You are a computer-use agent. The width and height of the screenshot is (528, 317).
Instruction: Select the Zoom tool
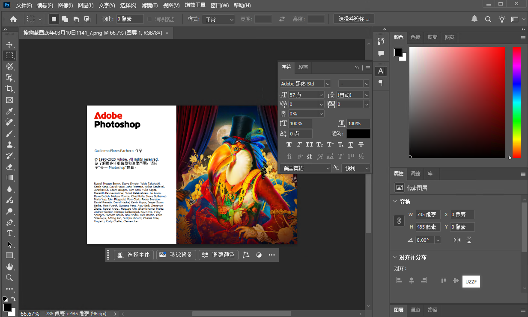[x=10, y=277]
